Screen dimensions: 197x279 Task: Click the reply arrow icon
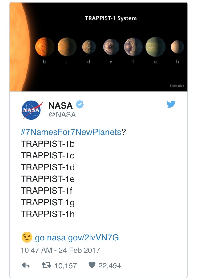(x=26, y=265)
